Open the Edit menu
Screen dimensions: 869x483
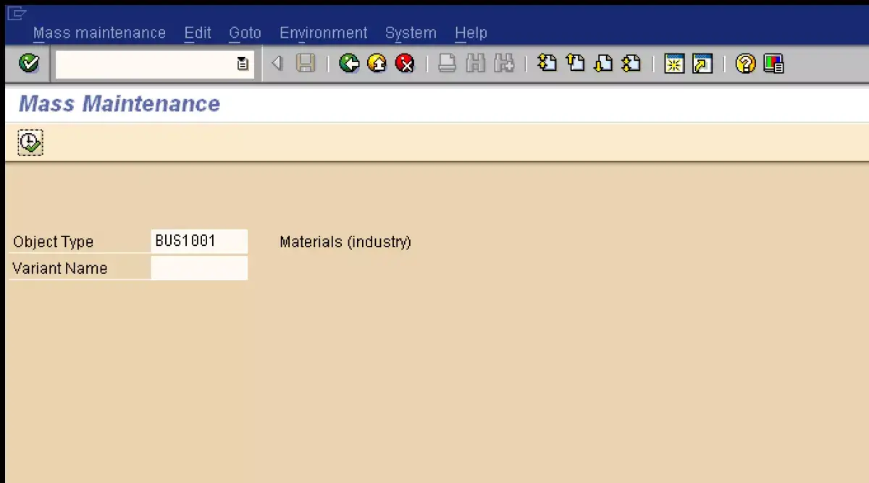click(x=198, y=33)
